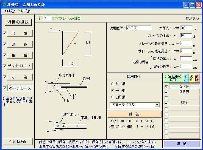Toggle the 母屋 checkbox
The width and height of the screenshot is (203, 150).
pyautogui.click(x=4, y=33)
